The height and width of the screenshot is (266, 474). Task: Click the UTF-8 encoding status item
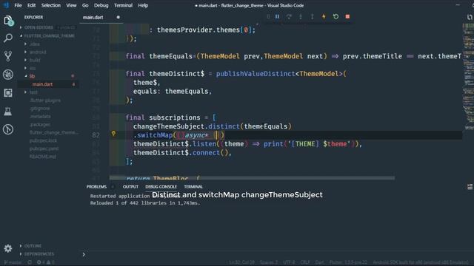pyautogui.click(x=289, y=262)
